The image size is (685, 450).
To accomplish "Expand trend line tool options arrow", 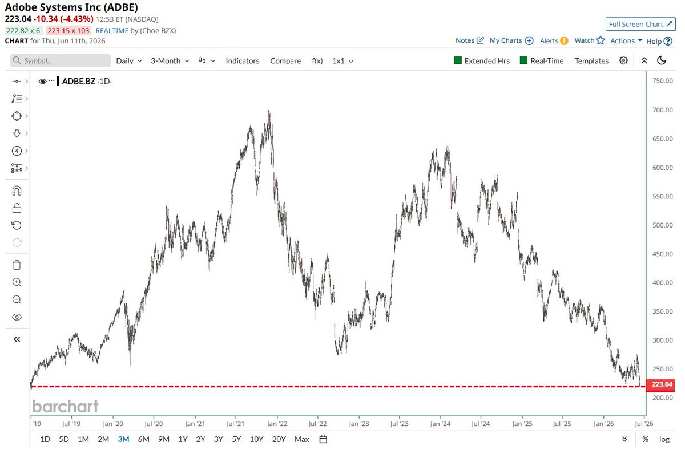I will coord(27,82).
